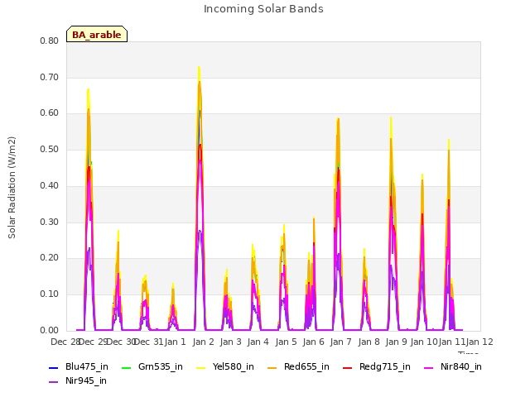Click the magenta Nir840_in legend swatch
The width and height of the screenshot is (530, 397).
[x=429, y=367]
